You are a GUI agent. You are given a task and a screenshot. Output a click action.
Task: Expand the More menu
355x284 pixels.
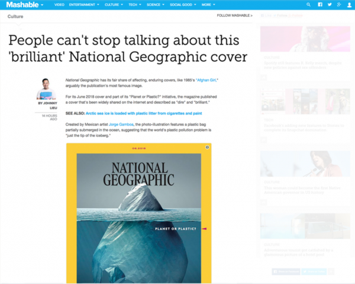[208, 5]
